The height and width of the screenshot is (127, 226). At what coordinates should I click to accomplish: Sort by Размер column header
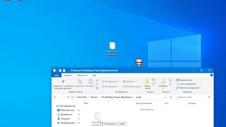coord(192,103)
